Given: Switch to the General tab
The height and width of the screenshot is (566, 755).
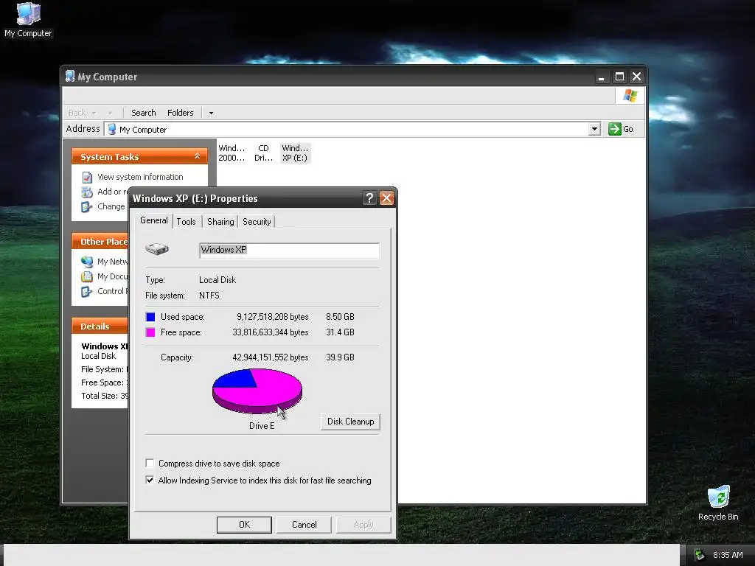Looking at the screenshot, I should [x=154, y=220].
